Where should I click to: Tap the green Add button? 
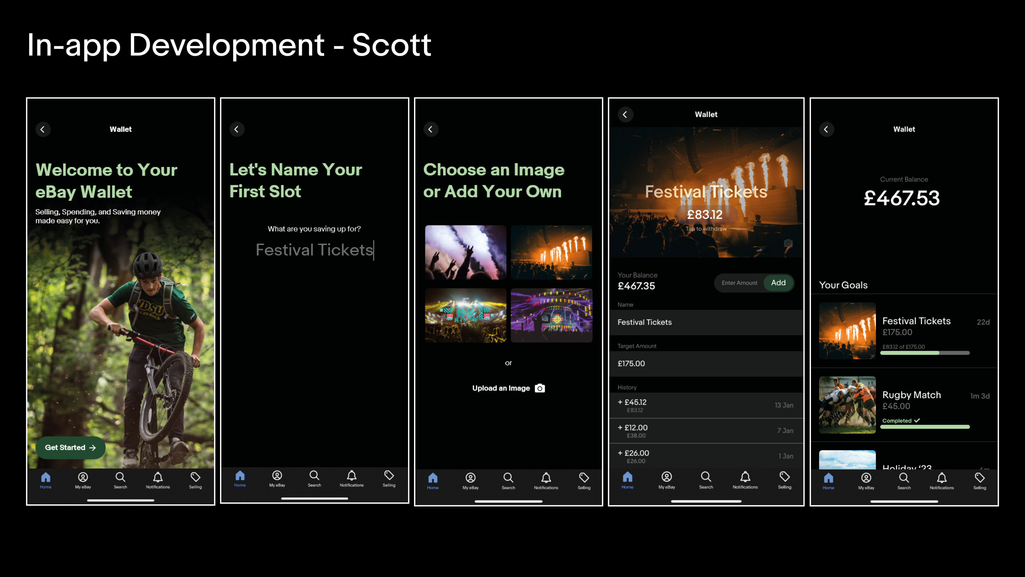pos(778,283)
